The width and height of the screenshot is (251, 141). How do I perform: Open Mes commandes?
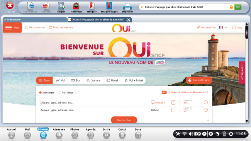[x=61, y=27]
